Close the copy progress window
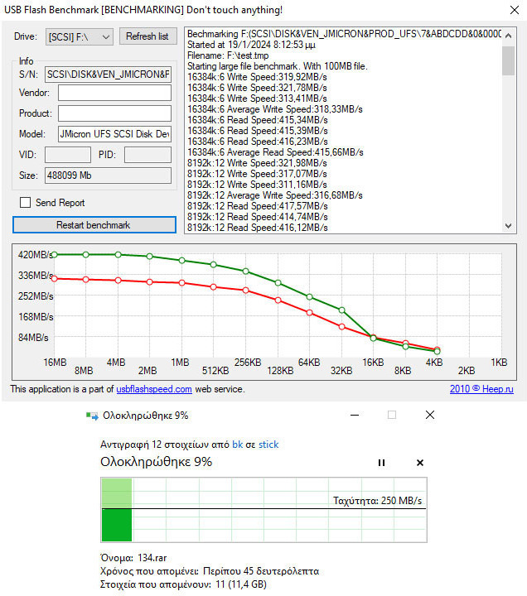This screenshot has width=527, height=596. (x=429, y=415)
